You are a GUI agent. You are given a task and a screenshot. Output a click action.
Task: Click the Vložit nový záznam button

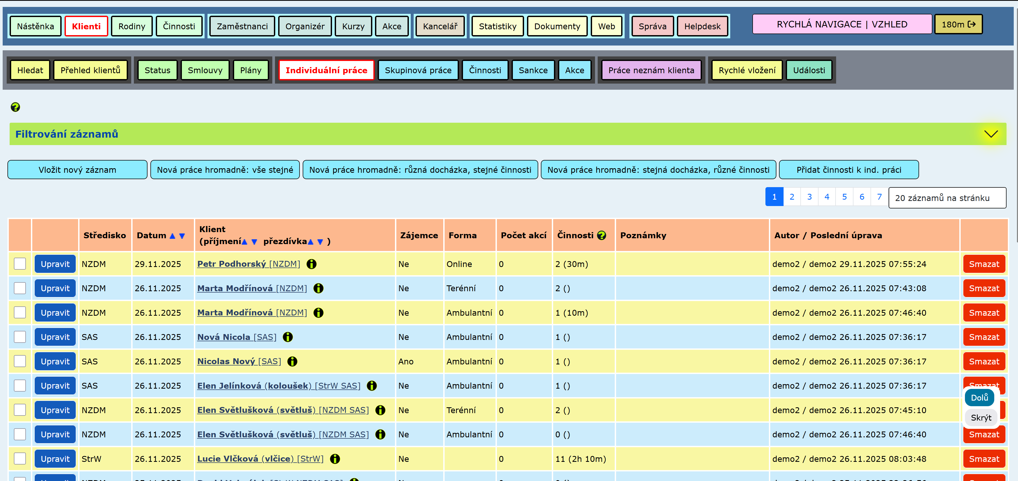(x=77, y=170)
